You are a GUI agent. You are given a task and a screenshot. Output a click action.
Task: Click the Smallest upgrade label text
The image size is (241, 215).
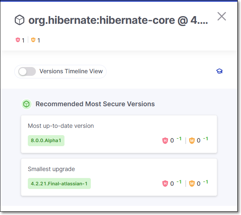tap(51, 169)
